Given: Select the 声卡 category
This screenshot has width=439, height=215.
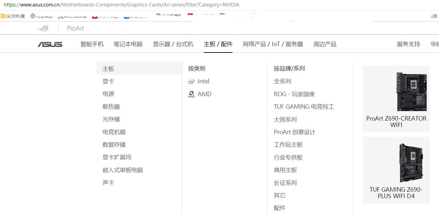Looking at the screenshot, I should [x=108, y=182].
